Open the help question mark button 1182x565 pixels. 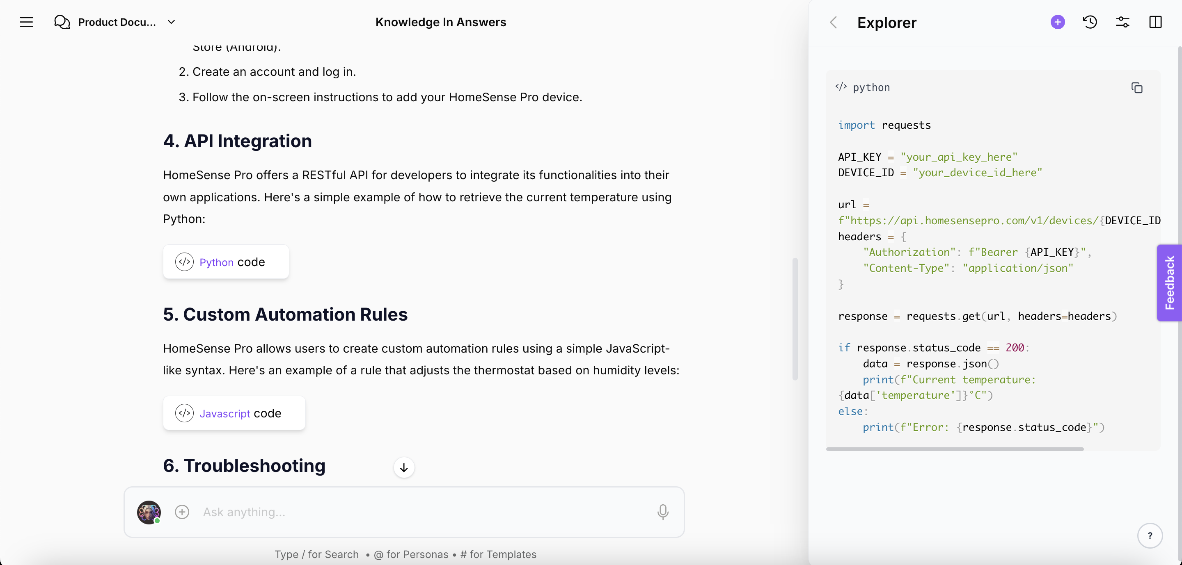click(x=1150, y=535)
